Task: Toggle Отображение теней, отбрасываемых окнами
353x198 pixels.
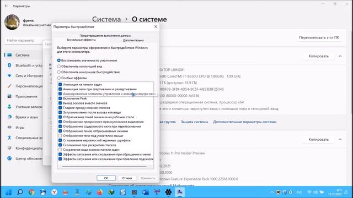Action: point(60,131)
